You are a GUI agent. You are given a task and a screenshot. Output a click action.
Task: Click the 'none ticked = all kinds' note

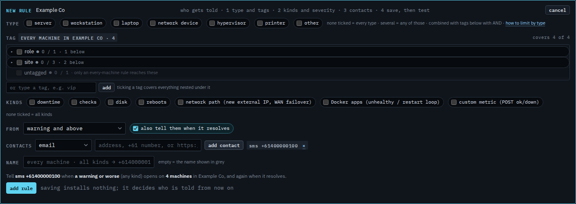point(29,114)
